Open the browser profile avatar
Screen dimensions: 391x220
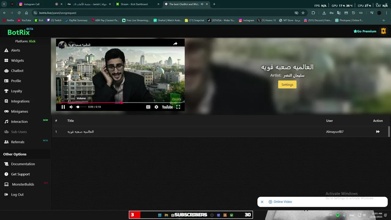coord(379,13)
